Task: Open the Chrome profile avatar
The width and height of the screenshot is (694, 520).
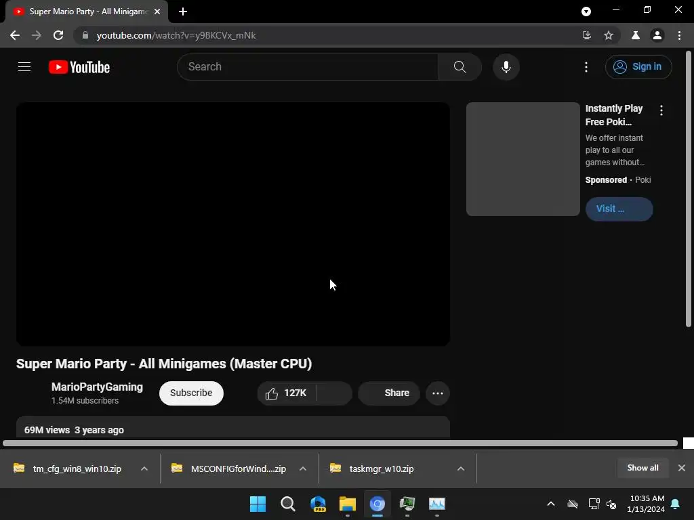Action: click(657, 35)
